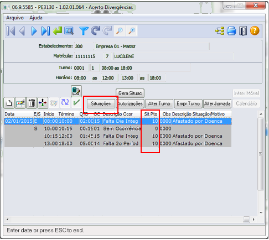The width and height of the screenshot is (269, 240).
Task: Click the Alter Turno button
Action: click(159, 103)
